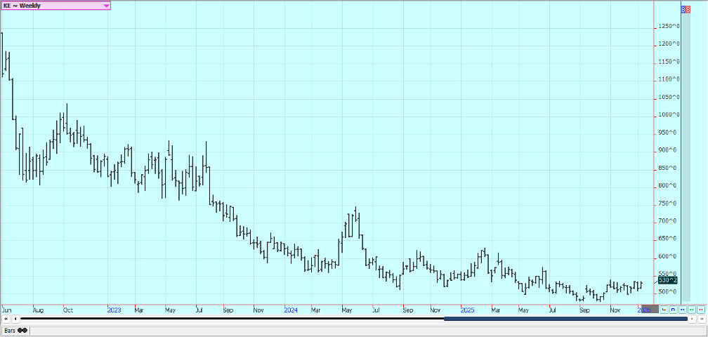Click the red icon in bottom-right chart controls
This screenshot has height=337, width=708.
664,309
